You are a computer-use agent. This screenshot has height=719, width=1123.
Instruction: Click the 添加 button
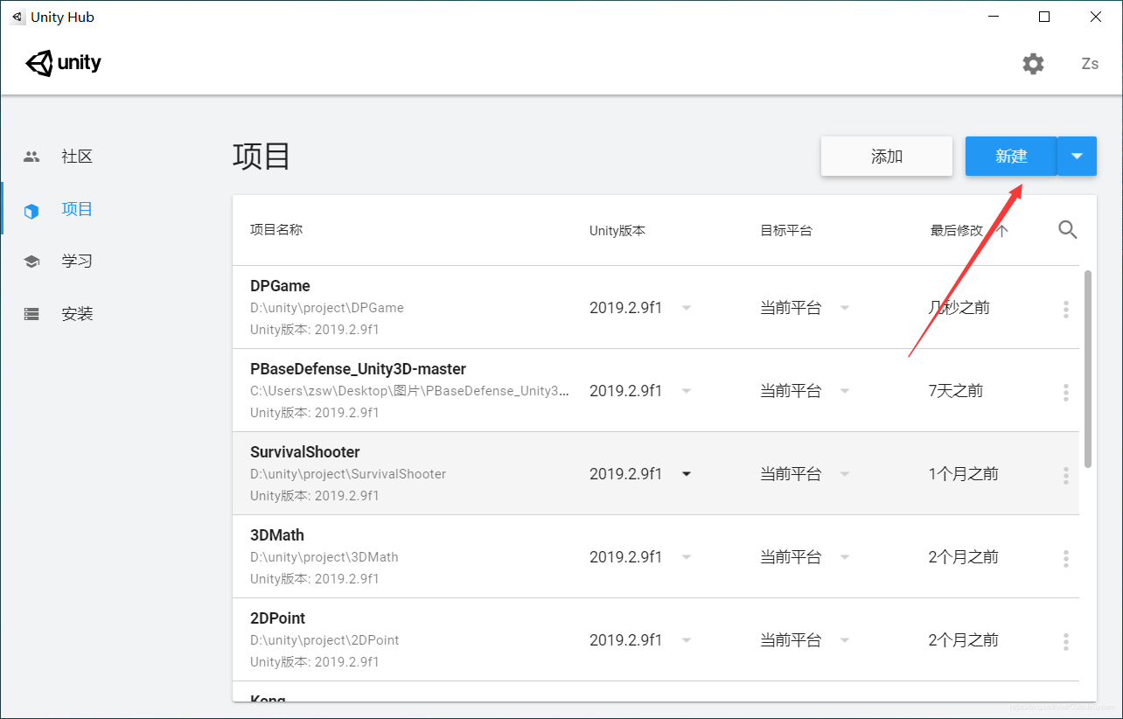tap(886, 157)
